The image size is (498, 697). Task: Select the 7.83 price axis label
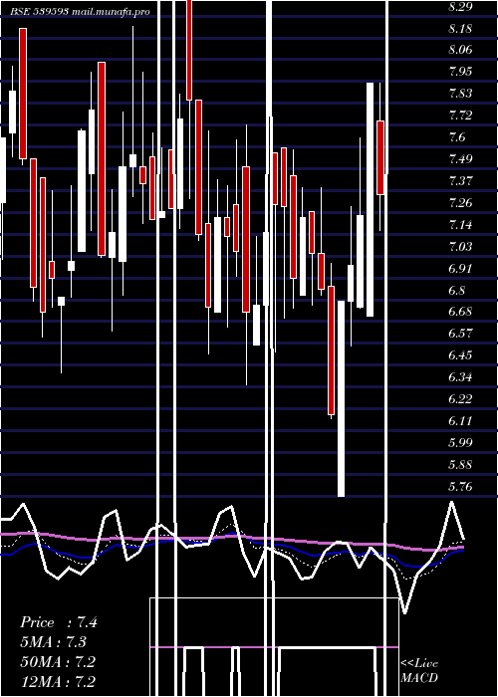click(460, 94)
